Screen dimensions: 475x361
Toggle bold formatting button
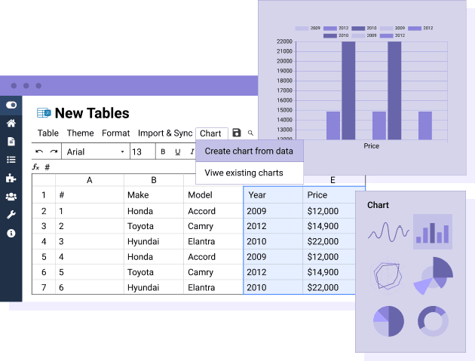coord(163,151)
